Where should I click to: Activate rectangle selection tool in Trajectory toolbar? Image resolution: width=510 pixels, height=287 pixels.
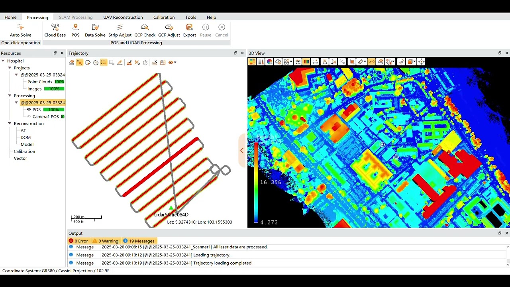pyautogui.click(x=104, y=62)
